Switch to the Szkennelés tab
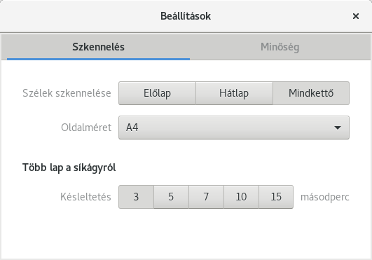Viewport: 372px width, 260px height. pyautogui.click(x=98, y=47)
